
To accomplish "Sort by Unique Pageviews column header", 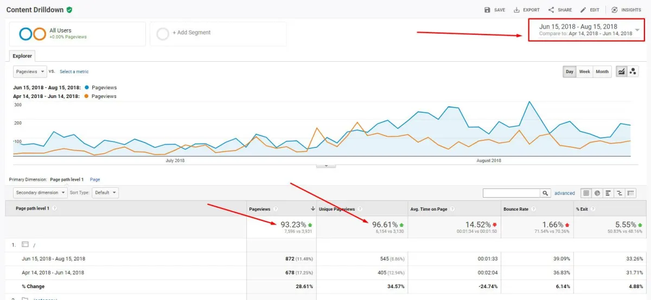I will 336,209.
